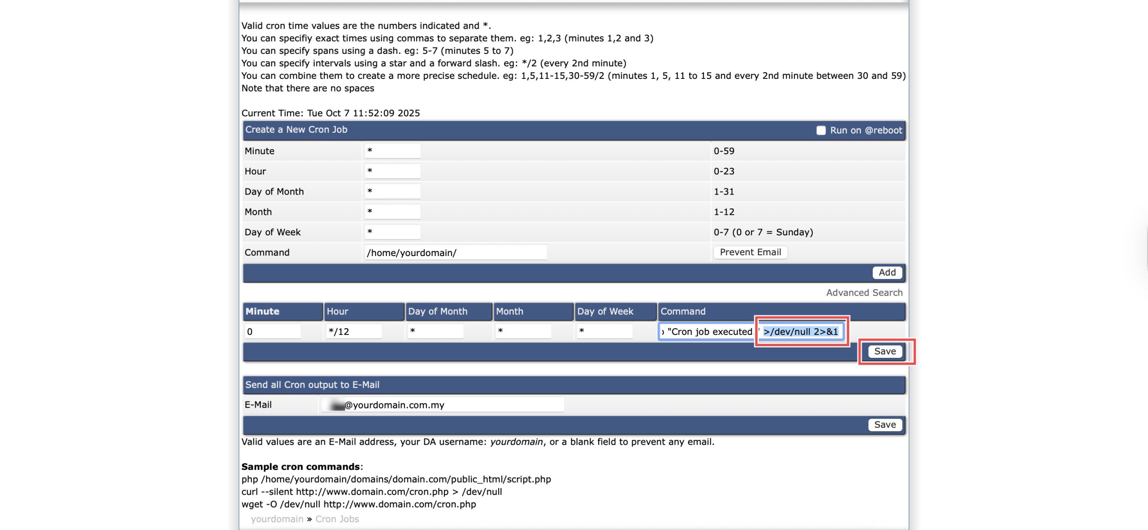The height and width of the screenshot is (530, 1148).
Task: Click the /home/yourdomain/ Command input field
Action: point(455,252)
